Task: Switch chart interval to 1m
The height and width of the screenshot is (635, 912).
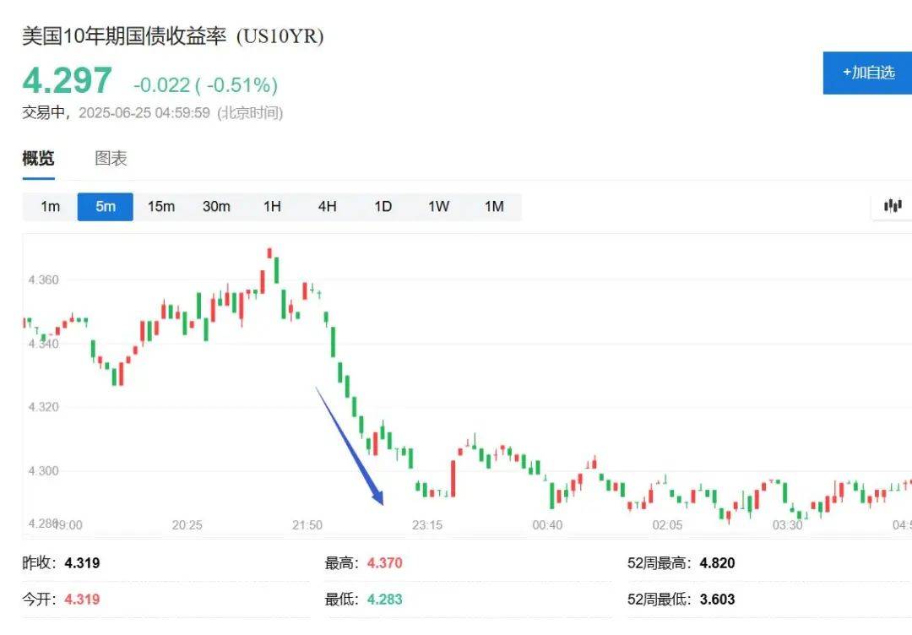Action: pyautogui.click(x=49, y=206)
